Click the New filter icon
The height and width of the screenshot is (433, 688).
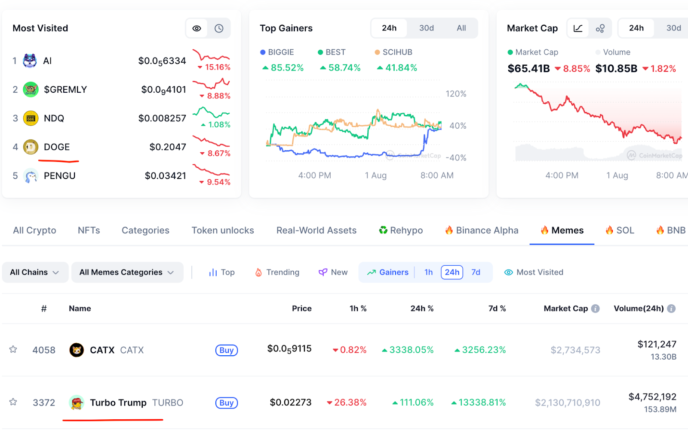coord(322,272)
